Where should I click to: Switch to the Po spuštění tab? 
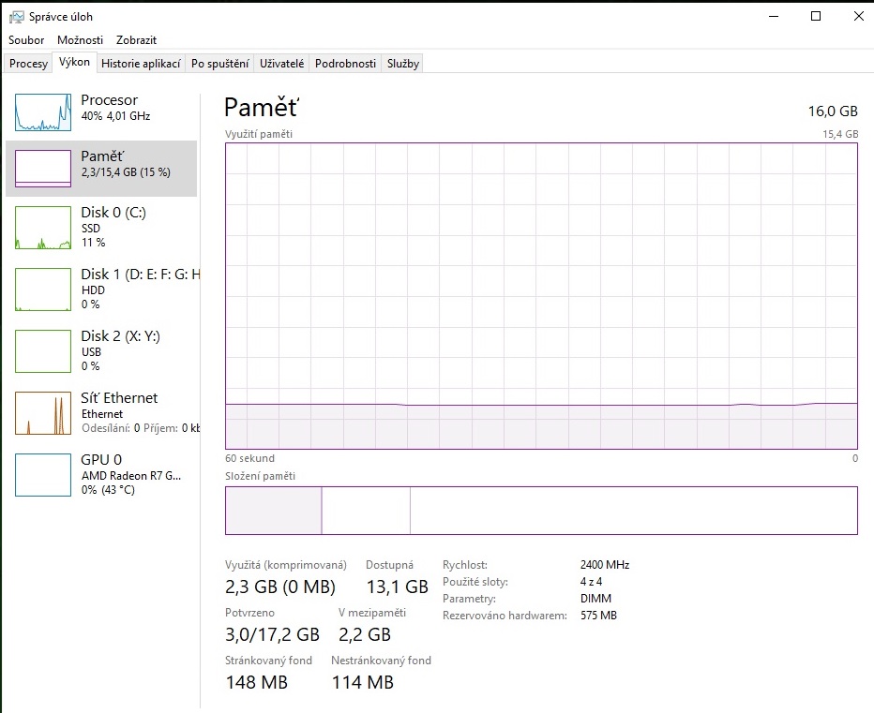219,64
